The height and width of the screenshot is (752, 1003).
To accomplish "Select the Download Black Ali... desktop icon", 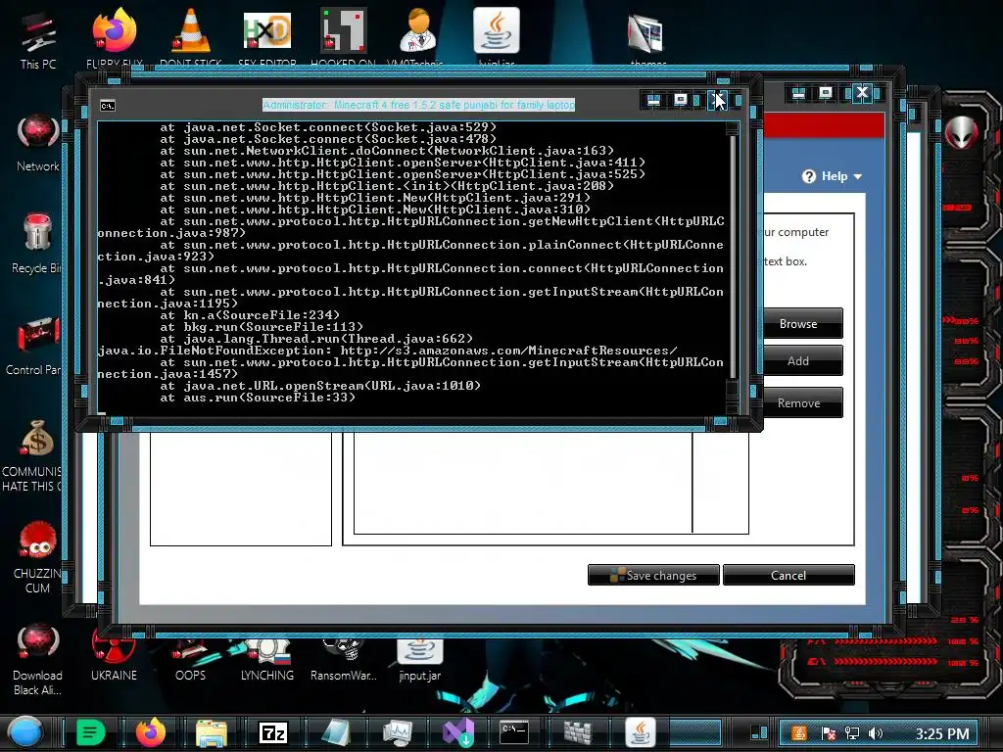I will pyautogui.click(x=38, y=660).
